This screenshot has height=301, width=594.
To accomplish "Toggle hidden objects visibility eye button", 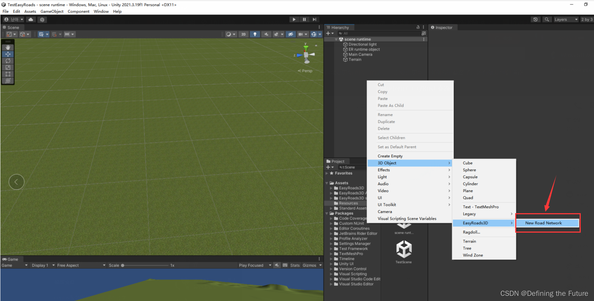I will coord(291,34).
